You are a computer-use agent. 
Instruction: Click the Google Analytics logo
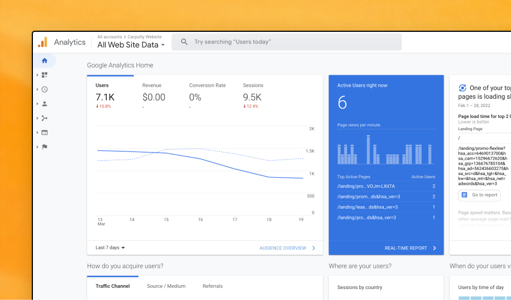[43, 42]
